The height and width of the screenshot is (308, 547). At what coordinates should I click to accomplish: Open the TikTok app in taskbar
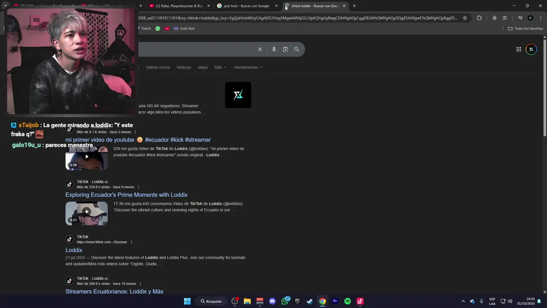tap(360, 301)
